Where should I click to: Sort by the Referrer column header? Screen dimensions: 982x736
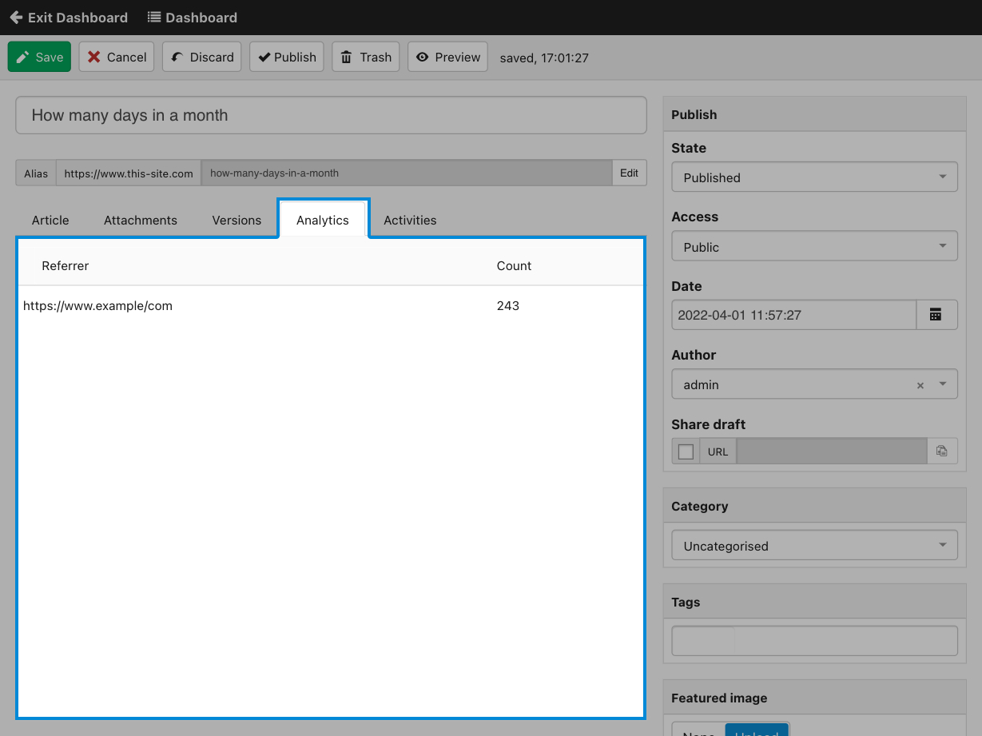(x=66, y=266)
